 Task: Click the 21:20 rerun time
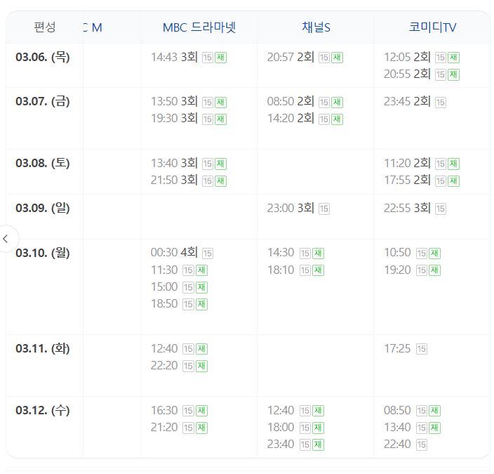coord(164,428)
